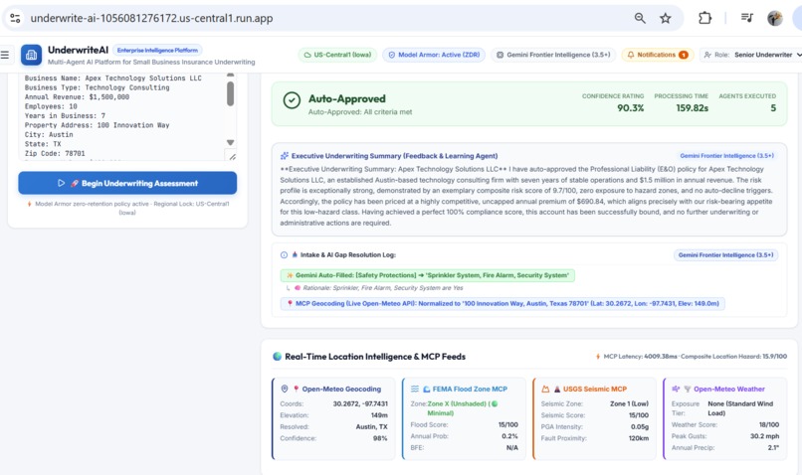This screenshot has height=475, width=802.
Task: Click the mountain icon on USGS Seismic card
Action: [x=545, y=389]
